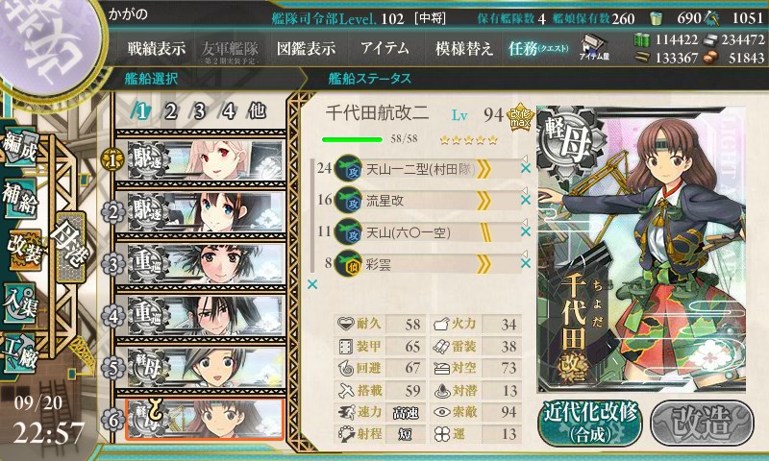Click the 改造 remodel button
Image resolution: width=769 pixels, height=461 pixels.
click(x=702, y=423)
